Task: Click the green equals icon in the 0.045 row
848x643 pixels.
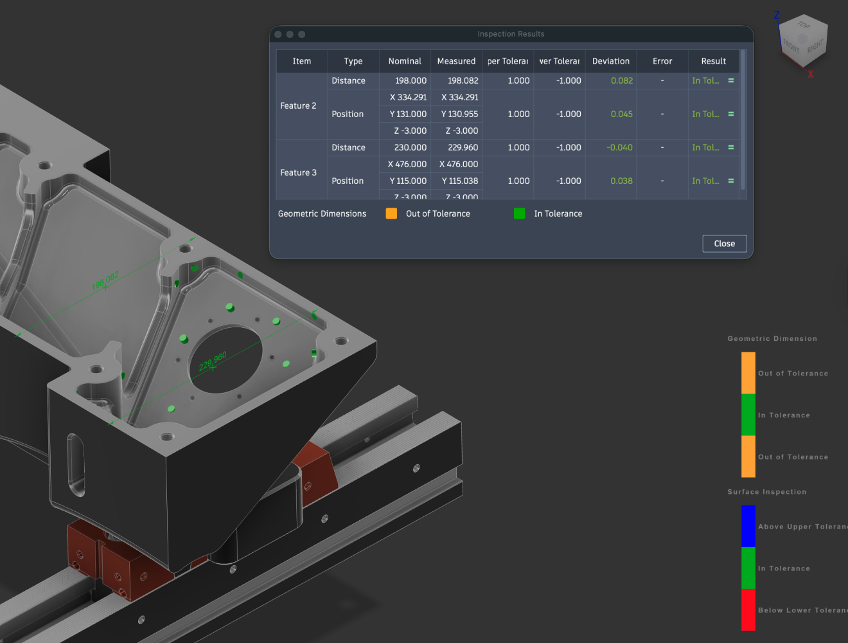Action: click(731, 114)
